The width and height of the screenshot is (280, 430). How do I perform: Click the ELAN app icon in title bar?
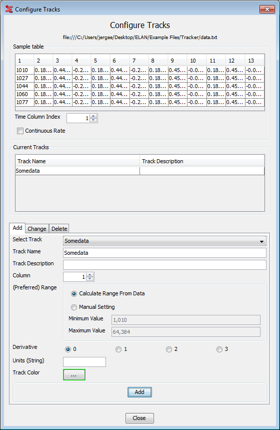point(9,10)
